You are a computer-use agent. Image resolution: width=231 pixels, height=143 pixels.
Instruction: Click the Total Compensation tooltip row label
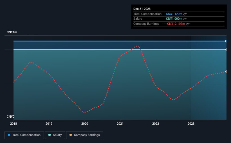pyautogui.click(x=147, y=14)
